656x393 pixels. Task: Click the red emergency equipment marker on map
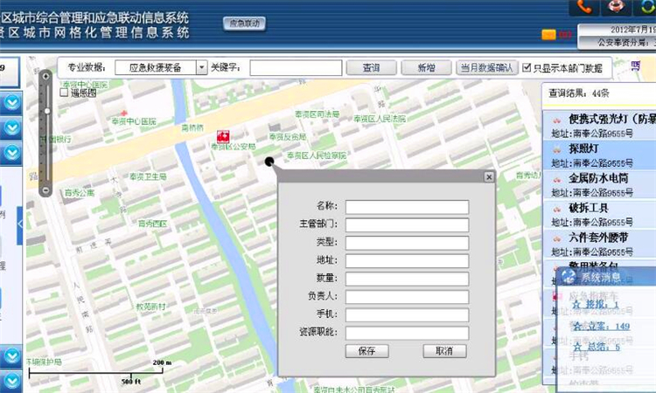coord(223,136)
